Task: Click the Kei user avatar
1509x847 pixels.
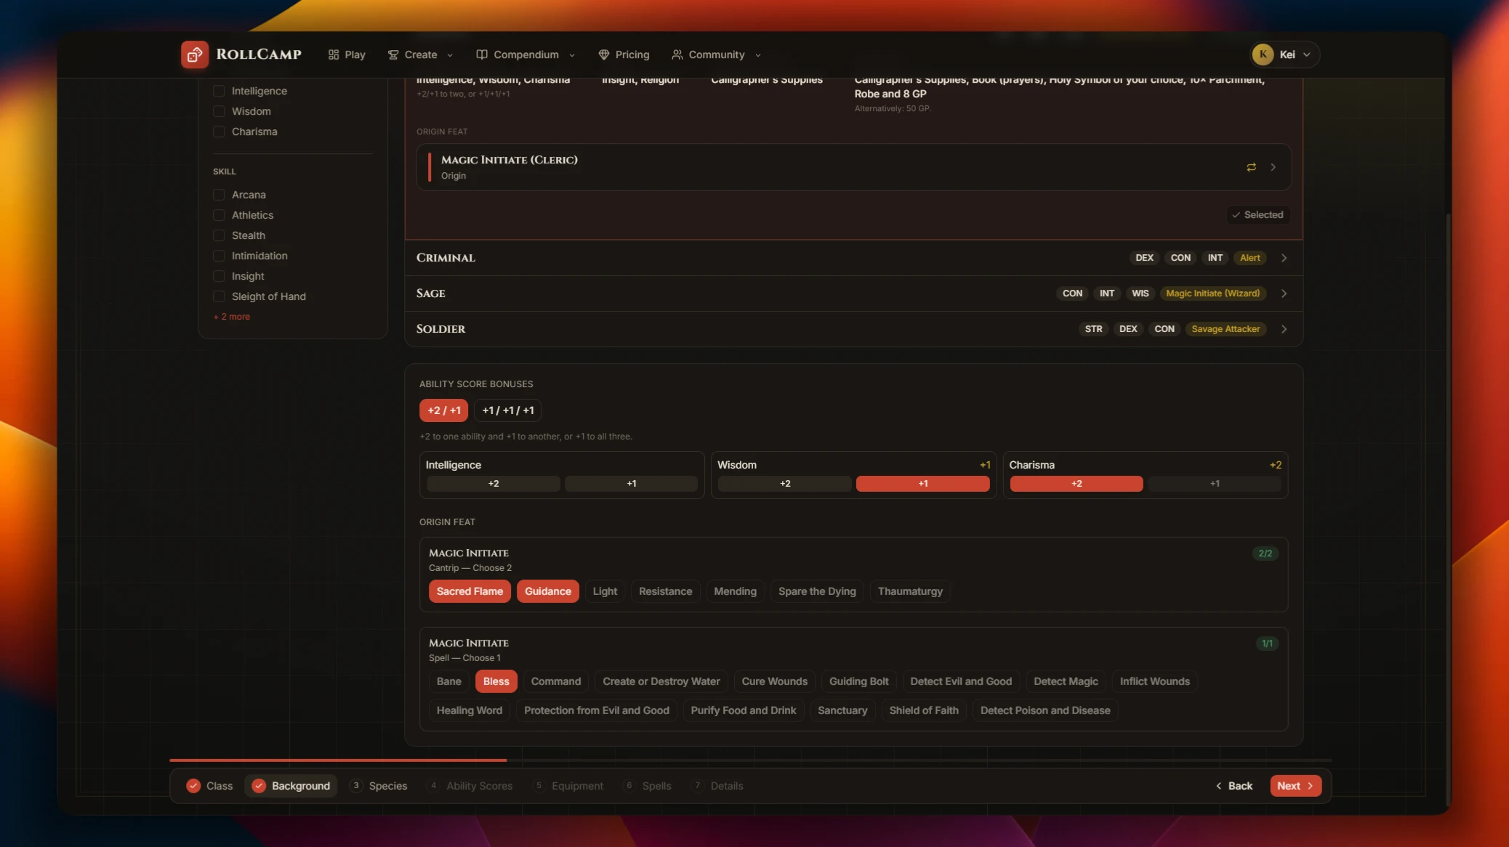Action: tap(1263, 54)
